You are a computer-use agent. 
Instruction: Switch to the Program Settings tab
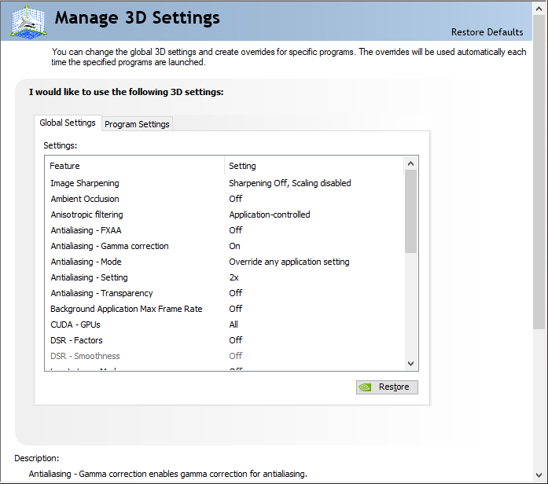(x=137, y=124)
